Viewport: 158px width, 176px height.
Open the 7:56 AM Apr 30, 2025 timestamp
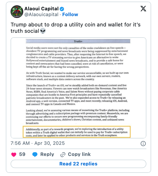(x=38, y=143)
